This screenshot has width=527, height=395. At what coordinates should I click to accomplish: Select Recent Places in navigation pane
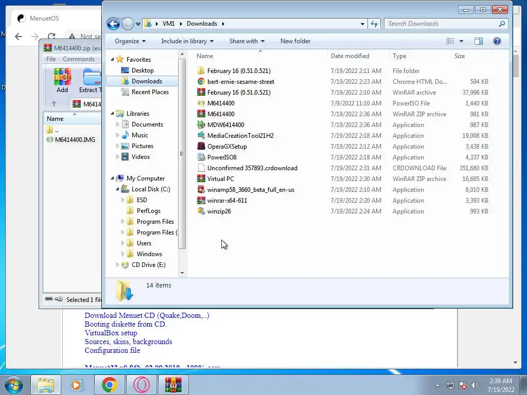pos(150,92)
